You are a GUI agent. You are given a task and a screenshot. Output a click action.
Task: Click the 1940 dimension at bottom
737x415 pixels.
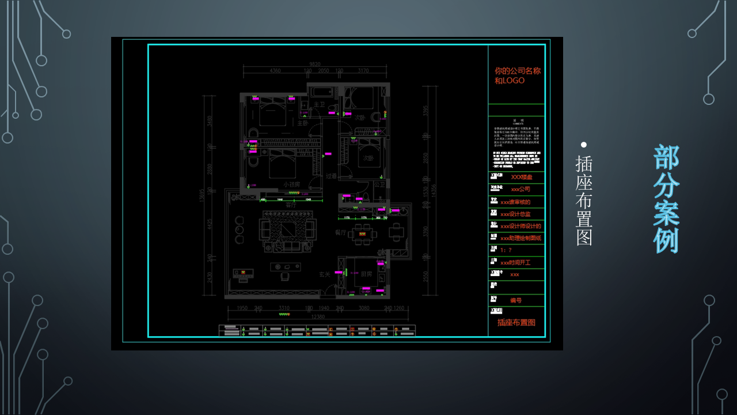[324, 308]
